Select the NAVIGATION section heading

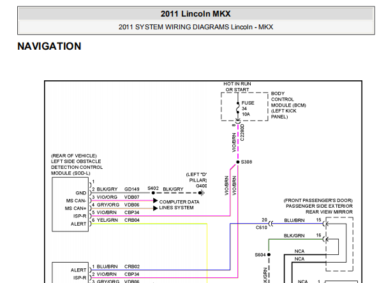49,47
